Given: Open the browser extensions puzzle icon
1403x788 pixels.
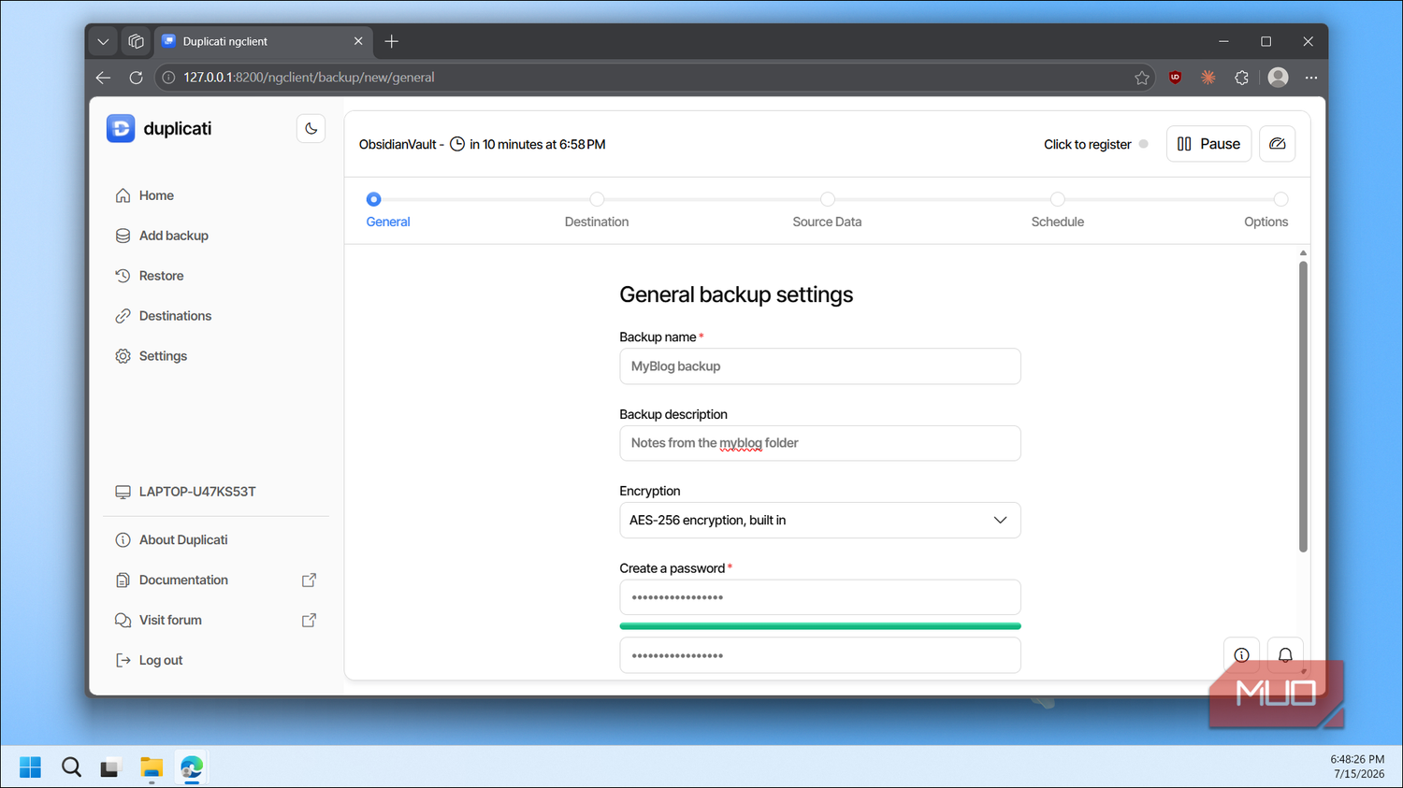Looking at the screenshot, I should 1241,78.
